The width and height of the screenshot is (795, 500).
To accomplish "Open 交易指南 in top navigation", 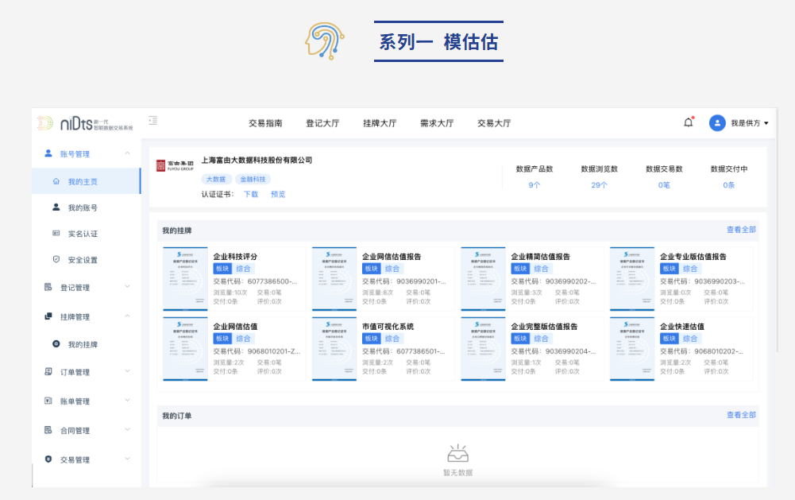I will point(265,123).
